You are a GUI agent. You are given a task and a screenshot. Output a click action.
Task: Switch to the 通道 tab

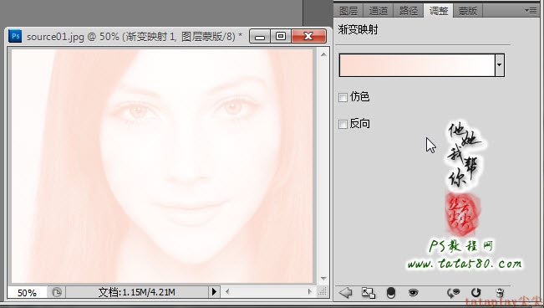click(378, 11)
